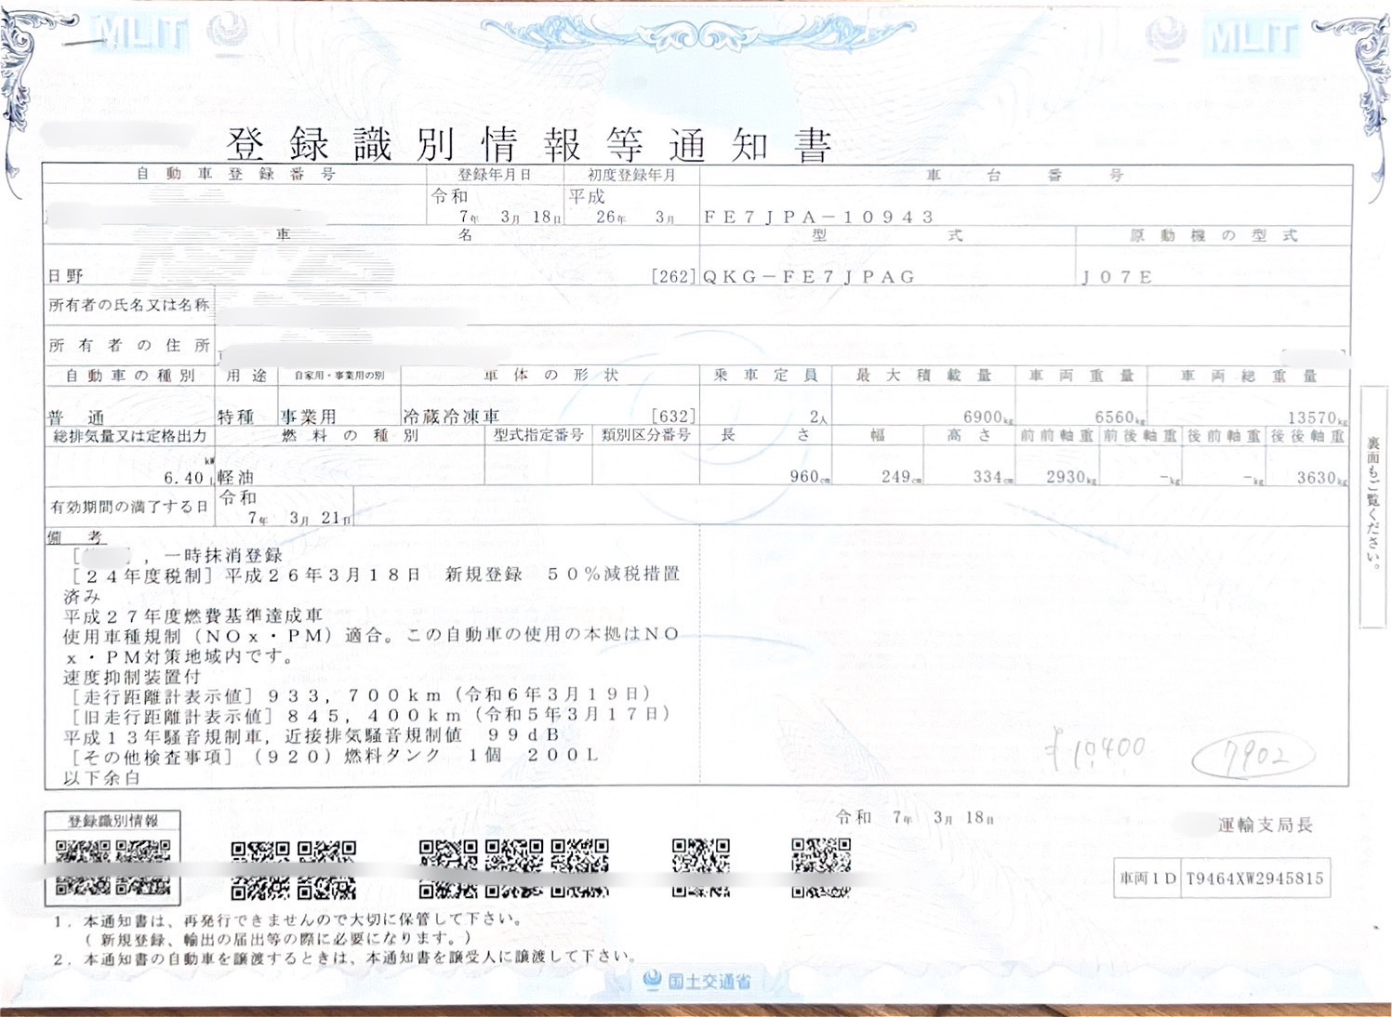Click the 類別区分番号 header
Viewport: 1392px width, 1017px height.
click(x=646, y=435)
